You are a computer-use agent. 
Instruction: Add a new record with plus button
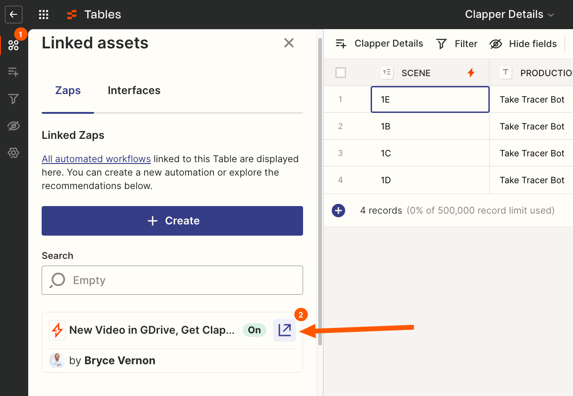coord(338,211)
